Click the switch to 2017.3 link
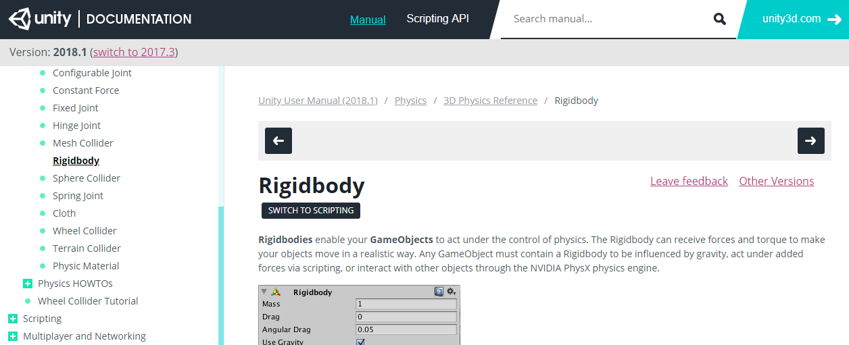Viewport: 849px width, 345px height. click(134, 52)
